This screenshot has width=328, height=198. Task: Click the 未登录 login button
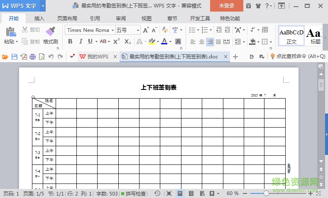[x=227, y=6]
